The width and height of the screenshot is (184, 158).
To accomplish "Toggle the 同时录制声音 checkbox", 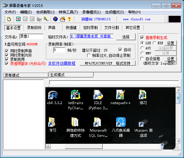I will [x=7, y=51].
